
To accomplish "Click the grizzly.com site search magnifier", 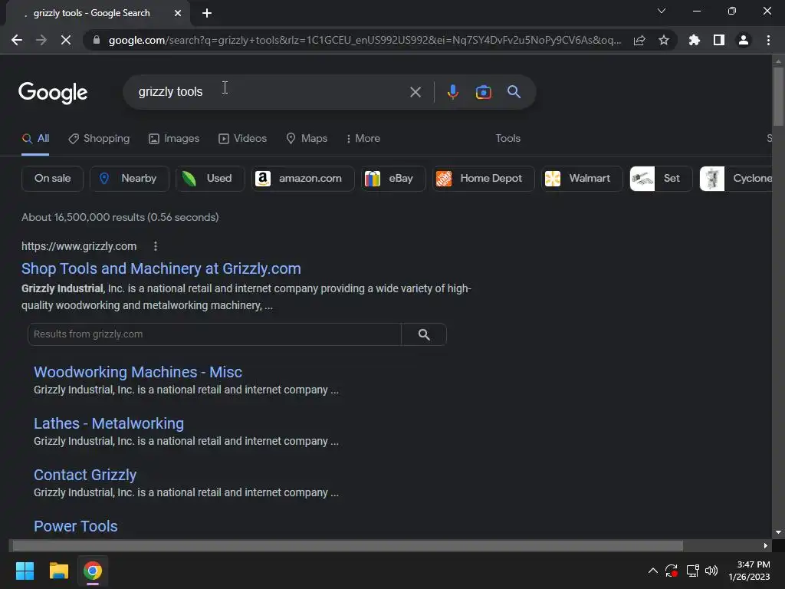I will [424, 334].
